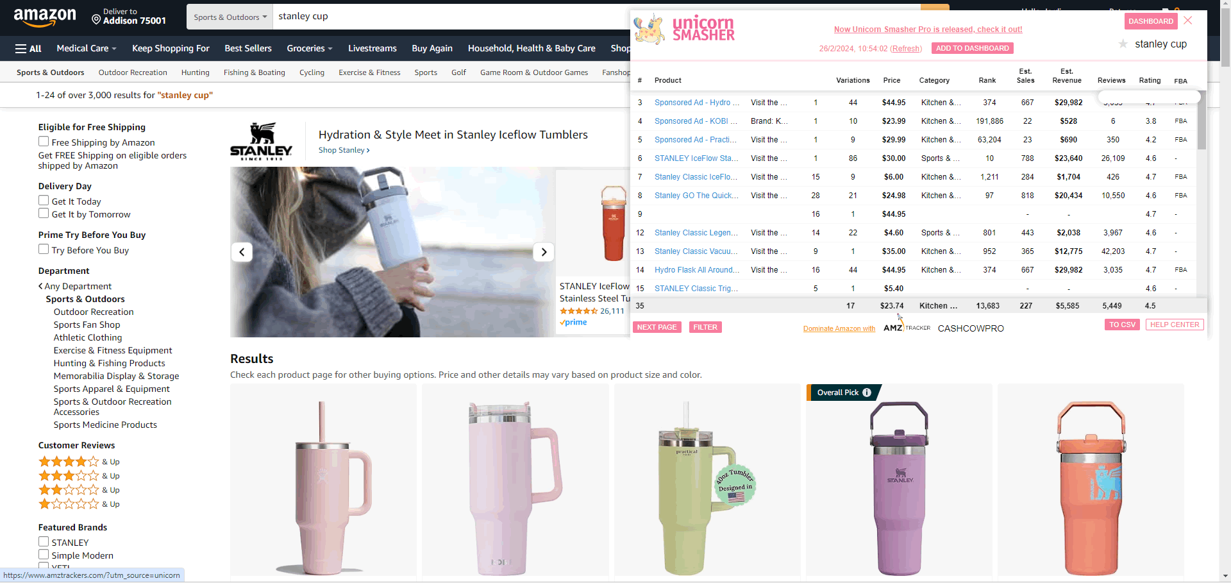Open Dominate Amazon with link

tap(839, 328)
